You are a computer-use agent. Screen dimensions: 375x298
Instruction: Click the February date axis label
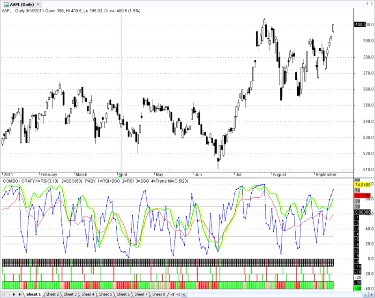49,174
